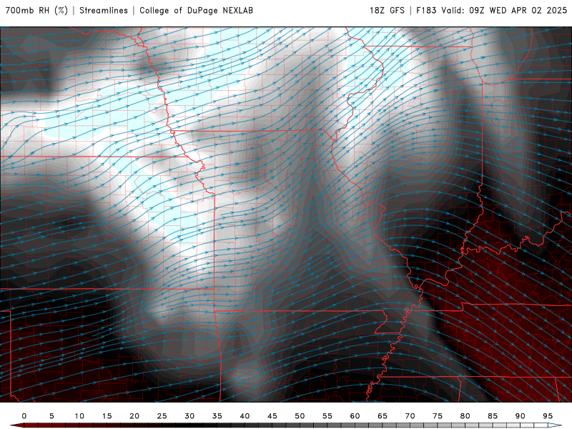Click the "25" humidity scale value

[x=162, y=416]
